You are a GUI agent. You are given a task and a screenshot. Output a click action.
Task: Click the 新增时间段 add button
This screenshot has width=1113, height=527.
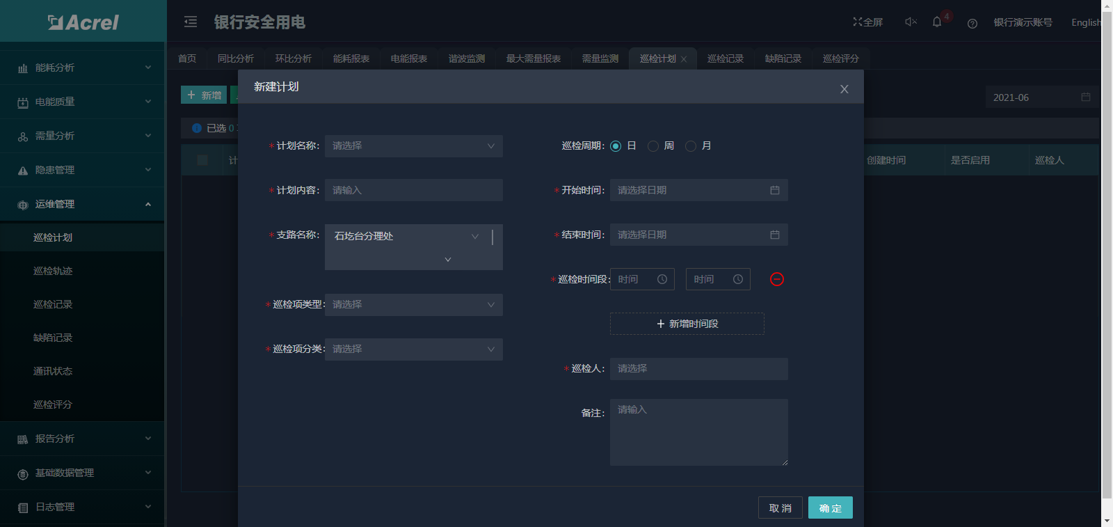tap(687, 324)
